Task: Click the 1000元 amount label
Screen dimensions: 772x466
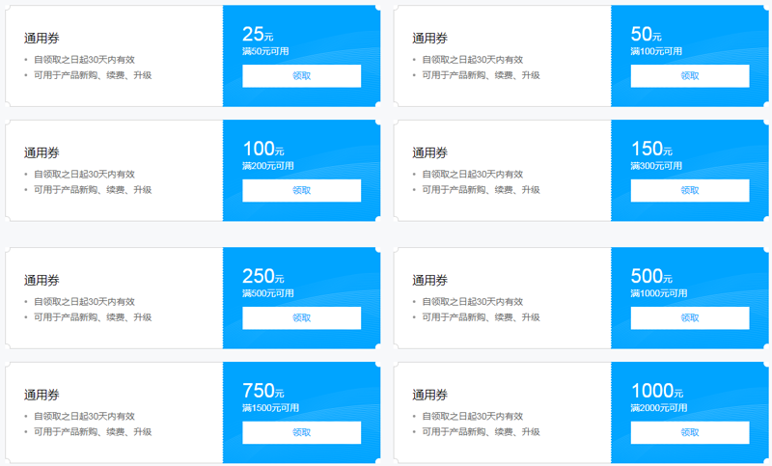Action: point(657,391)
